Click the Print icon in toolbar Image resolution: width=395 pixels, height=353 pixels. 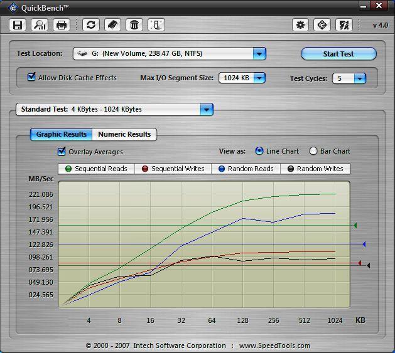tap(62, 25)
